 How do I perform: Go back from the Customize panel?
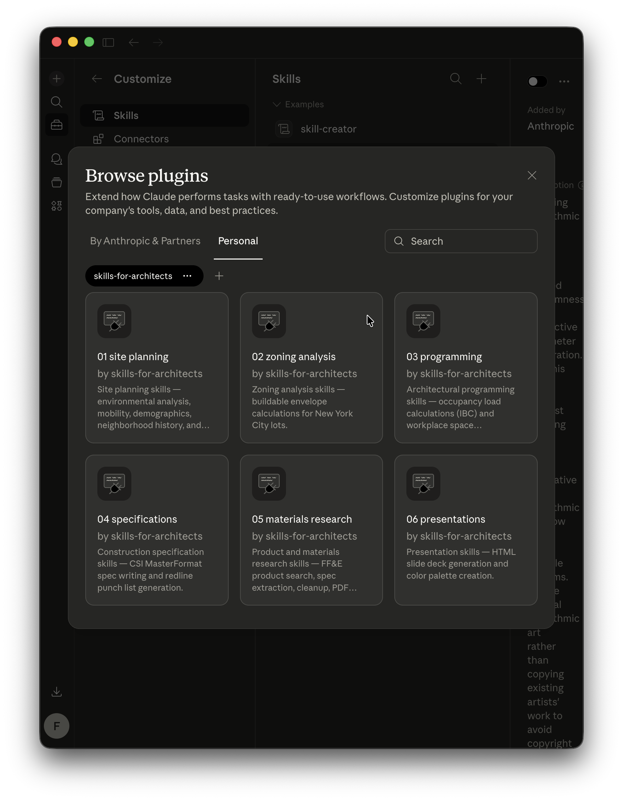(97, 79)
